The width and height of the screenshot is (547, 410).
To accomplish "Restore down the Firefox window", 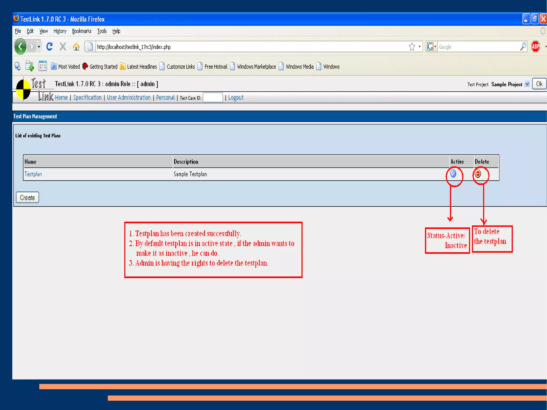I will (535, 19).
